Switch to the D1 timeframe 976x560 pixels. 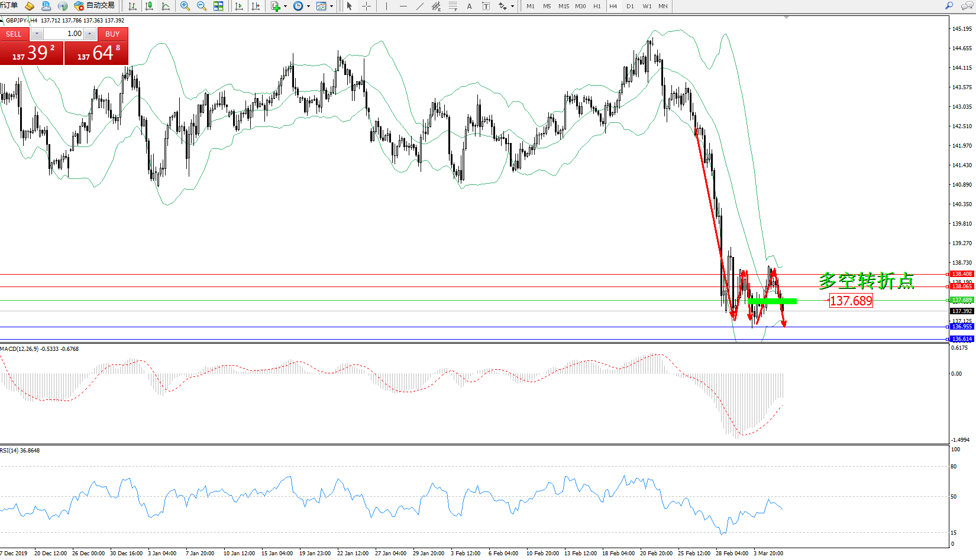click(630, 6)
